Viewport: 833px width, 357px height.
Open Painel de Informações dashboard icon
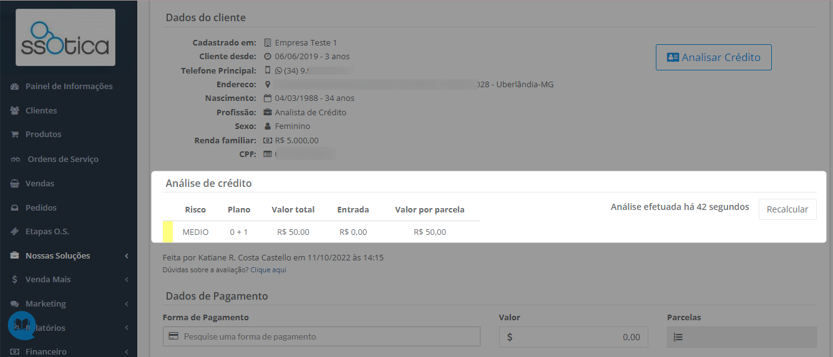(x=15, y=86)
